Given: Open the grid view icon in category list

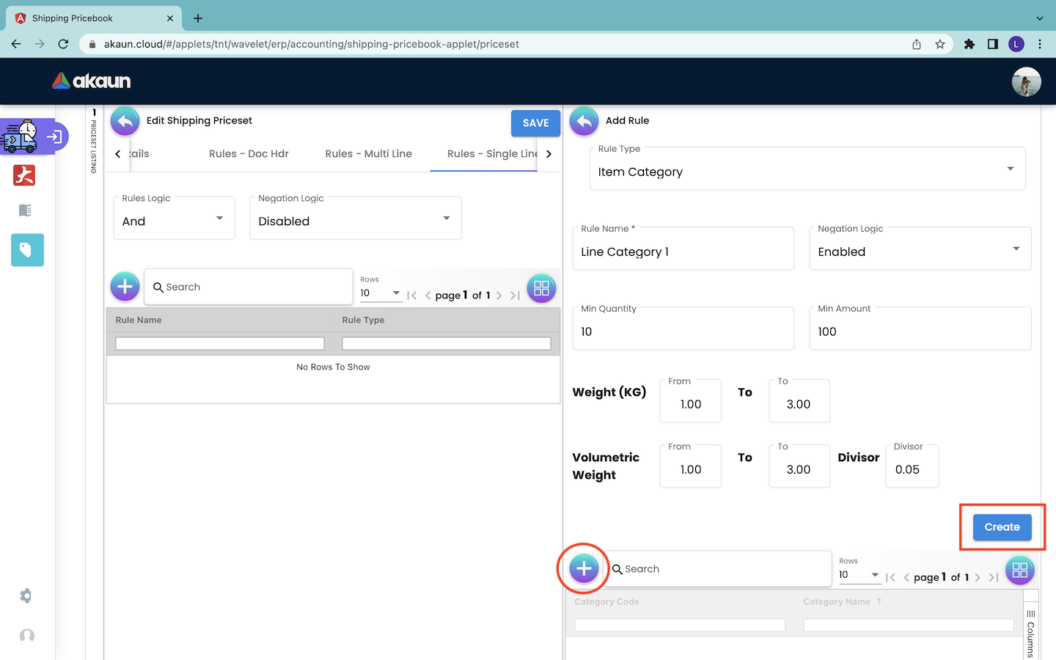Looking at the screenshot, I should pyautogui.click(x=1019, y=571).
